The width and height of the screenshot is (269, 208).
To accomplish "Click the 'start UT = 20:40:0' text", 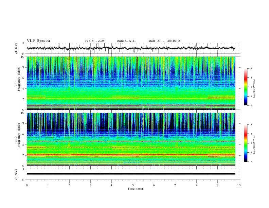I will coord(164,41).
